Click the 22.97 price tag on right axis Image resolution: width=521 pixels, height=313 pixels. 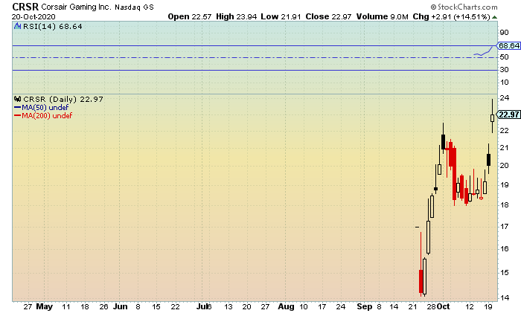point(508,114)
